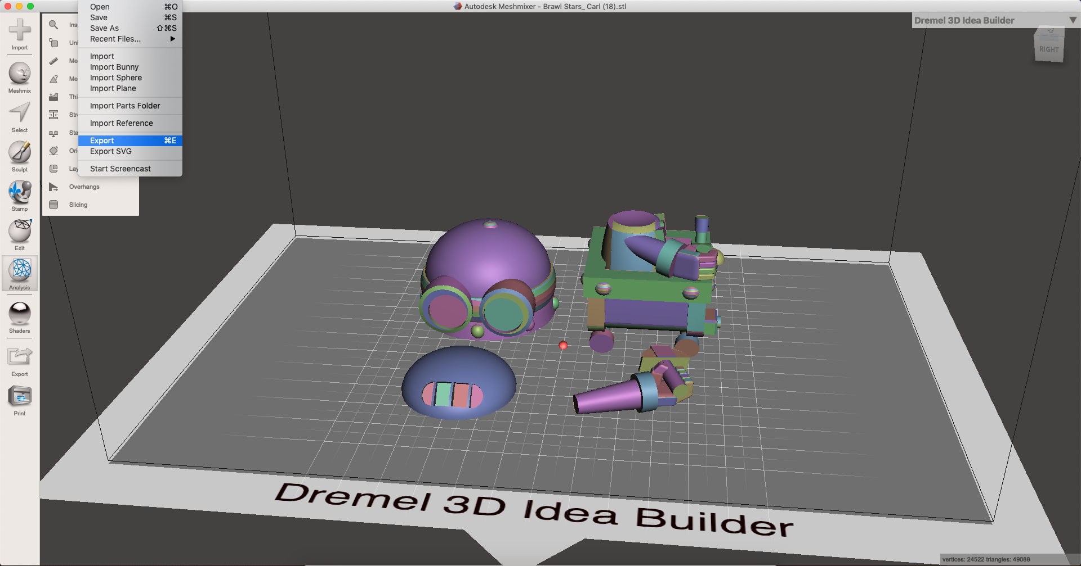The image size is (1081, 566).
Task: Select the Inspector magnifier icon
Action: coord(53,25)
